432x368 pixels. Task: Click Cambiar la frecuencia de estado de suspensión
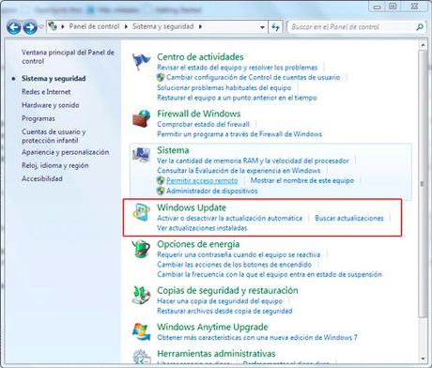coord(270,274)
